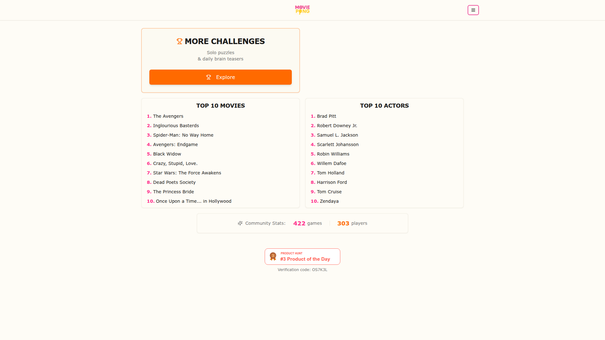
Task: Click the 303 players community stat
Action: 352,223
